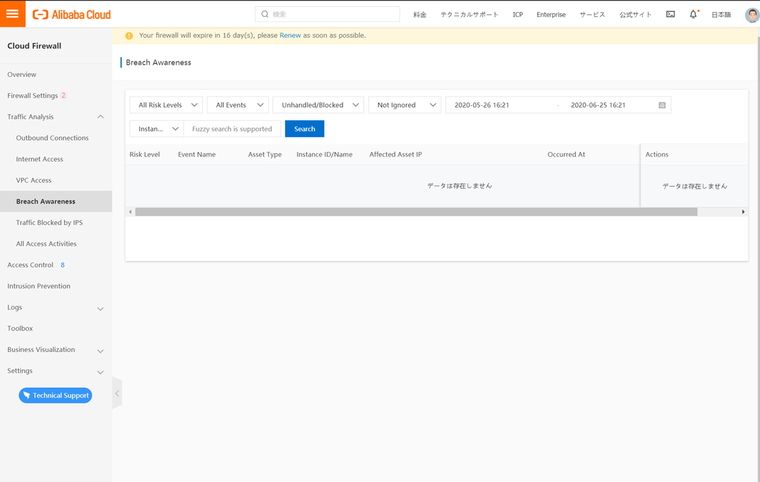Open the calendar icon on the date range
This screenshot has height=482, width=760.
661,105
